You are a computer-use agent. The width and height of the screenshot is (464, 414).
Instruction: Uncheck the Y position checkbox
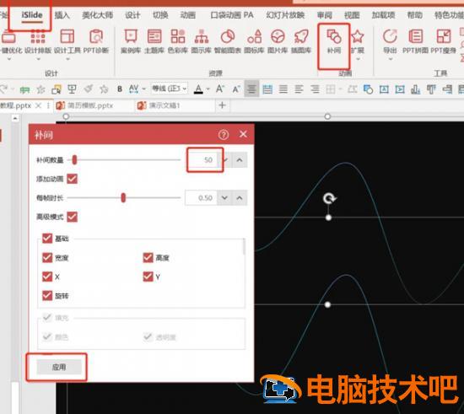148,277
